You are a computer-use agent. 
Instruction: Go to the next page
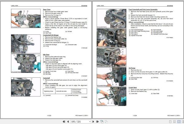pos(93,122)
